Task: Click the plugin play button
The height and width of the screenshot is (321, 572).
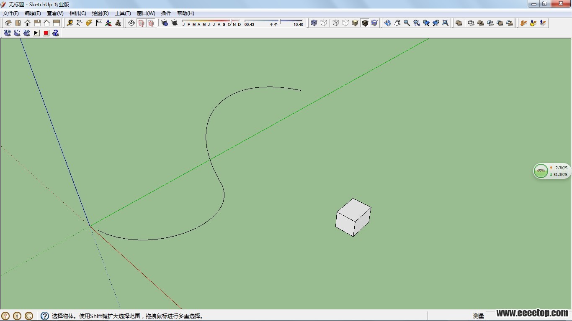Action: coord(36,33)
